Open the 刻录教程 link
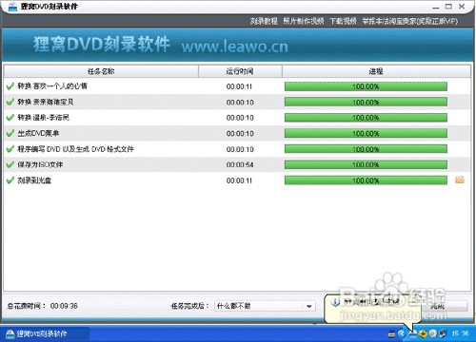Screen dimensions: 476x342 point(264,21)
